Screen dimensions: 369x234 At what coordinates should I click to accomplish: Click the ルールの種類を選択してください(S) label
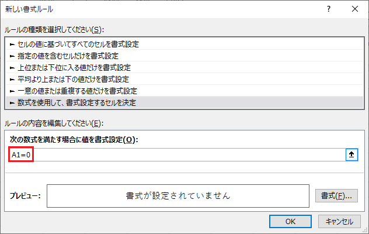click(x=57, y=29)
